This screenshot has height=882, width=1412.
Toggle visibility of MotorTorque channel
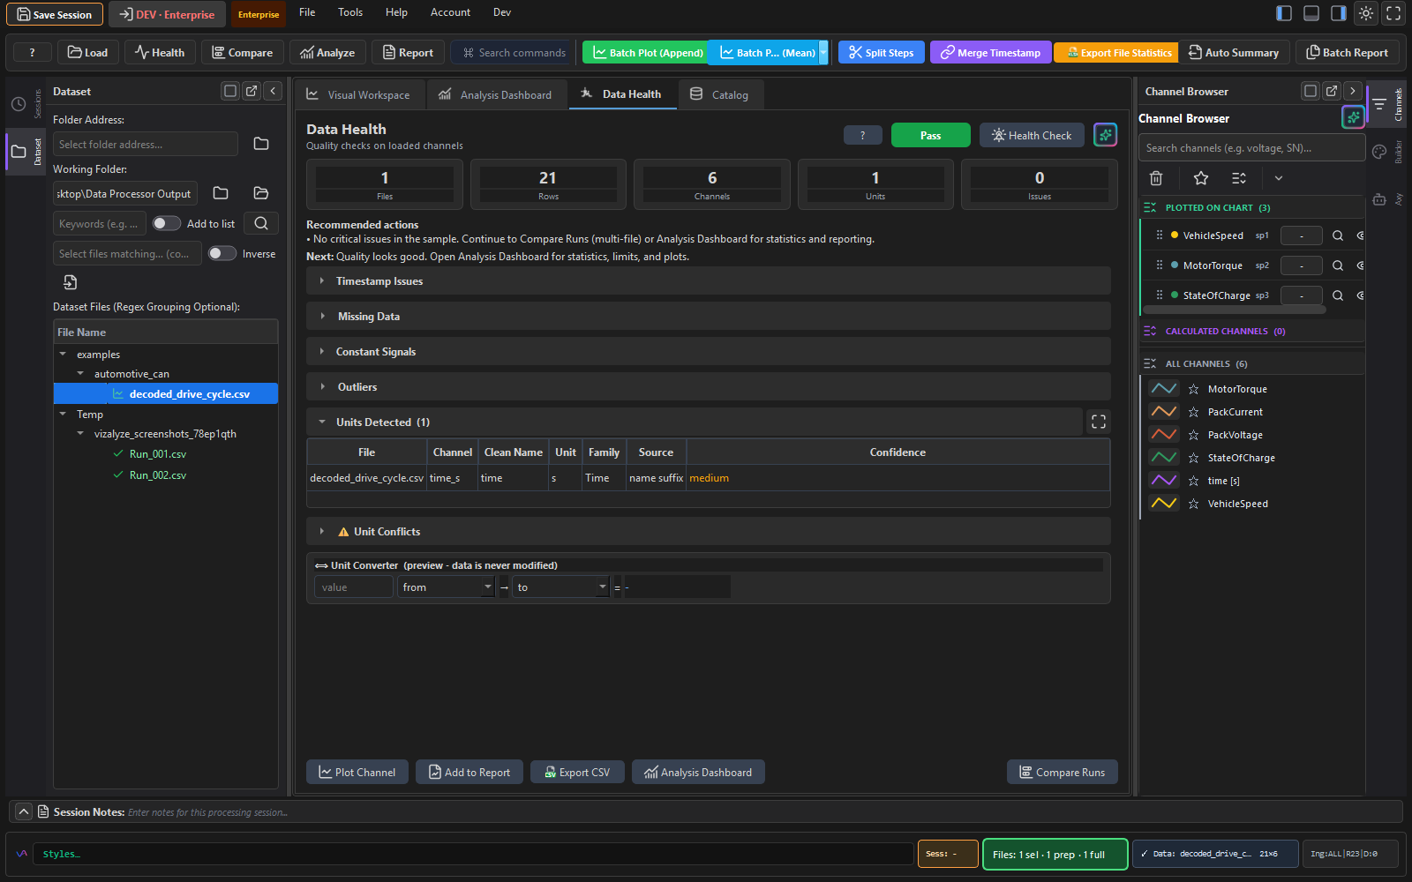tap(1360, 265)
